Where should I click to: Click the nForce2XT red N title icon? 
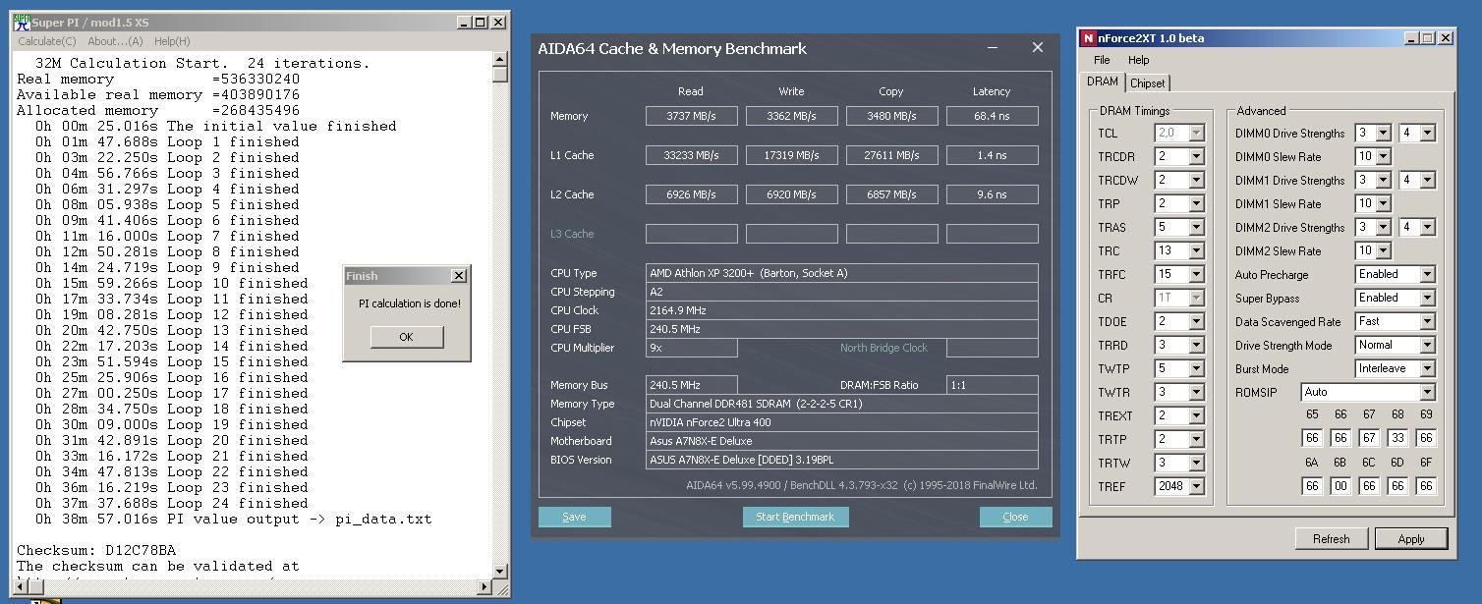(1088, 38)
